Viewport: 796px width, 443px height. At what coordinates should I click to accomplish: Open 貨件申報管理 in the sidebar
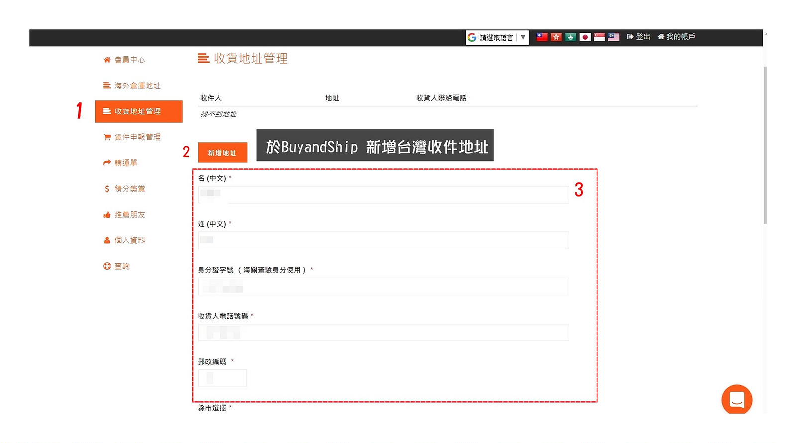pyautogui.click(x=137, y=137)
